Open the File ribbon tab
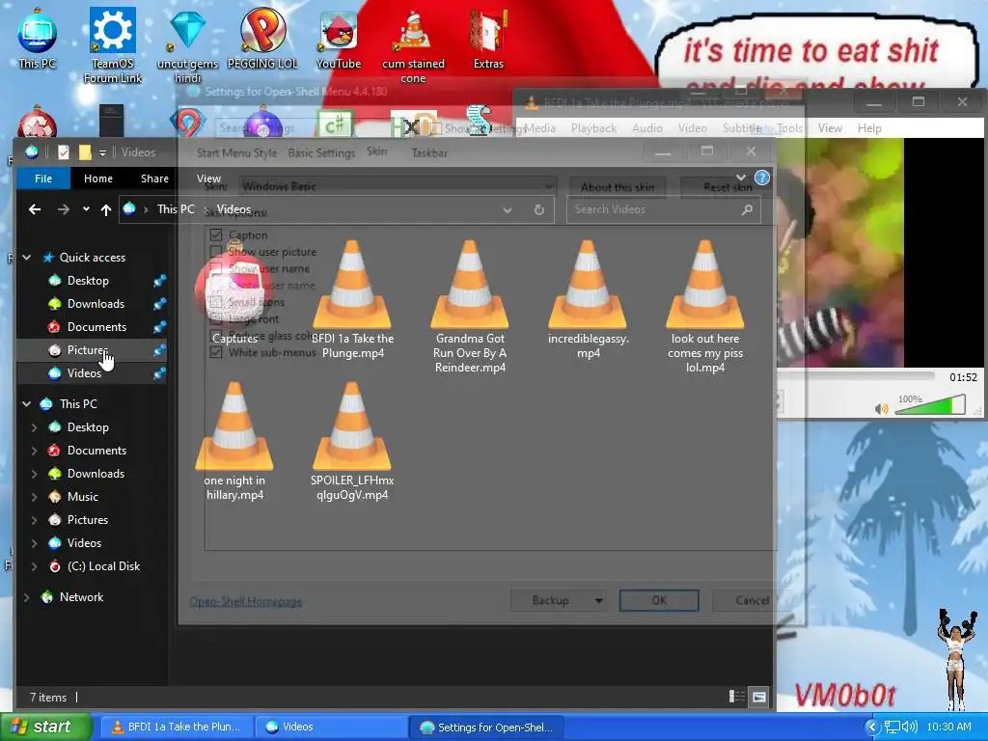 [x=43, y=178]
